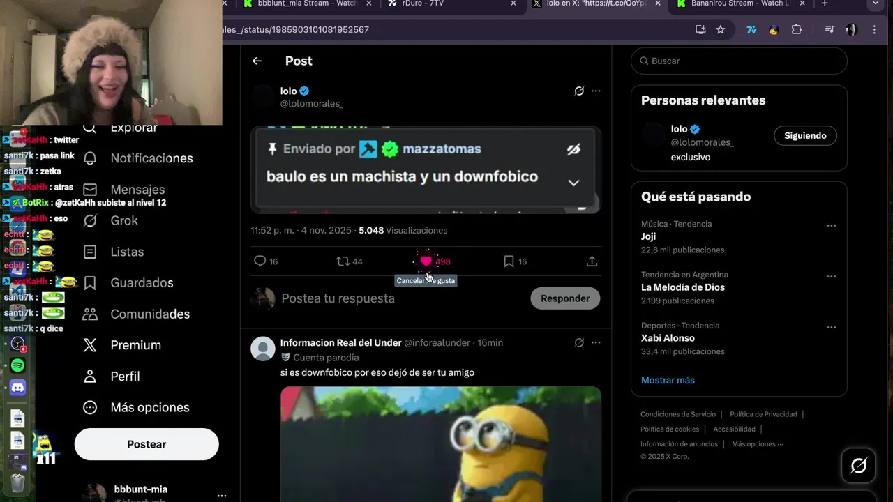Click the install app icon in address bar
893x502 pixels.
(700, 29)
